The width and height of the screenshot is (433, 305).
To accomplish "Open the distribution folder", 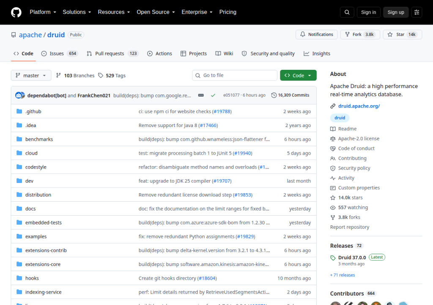I will coord(38,195).
